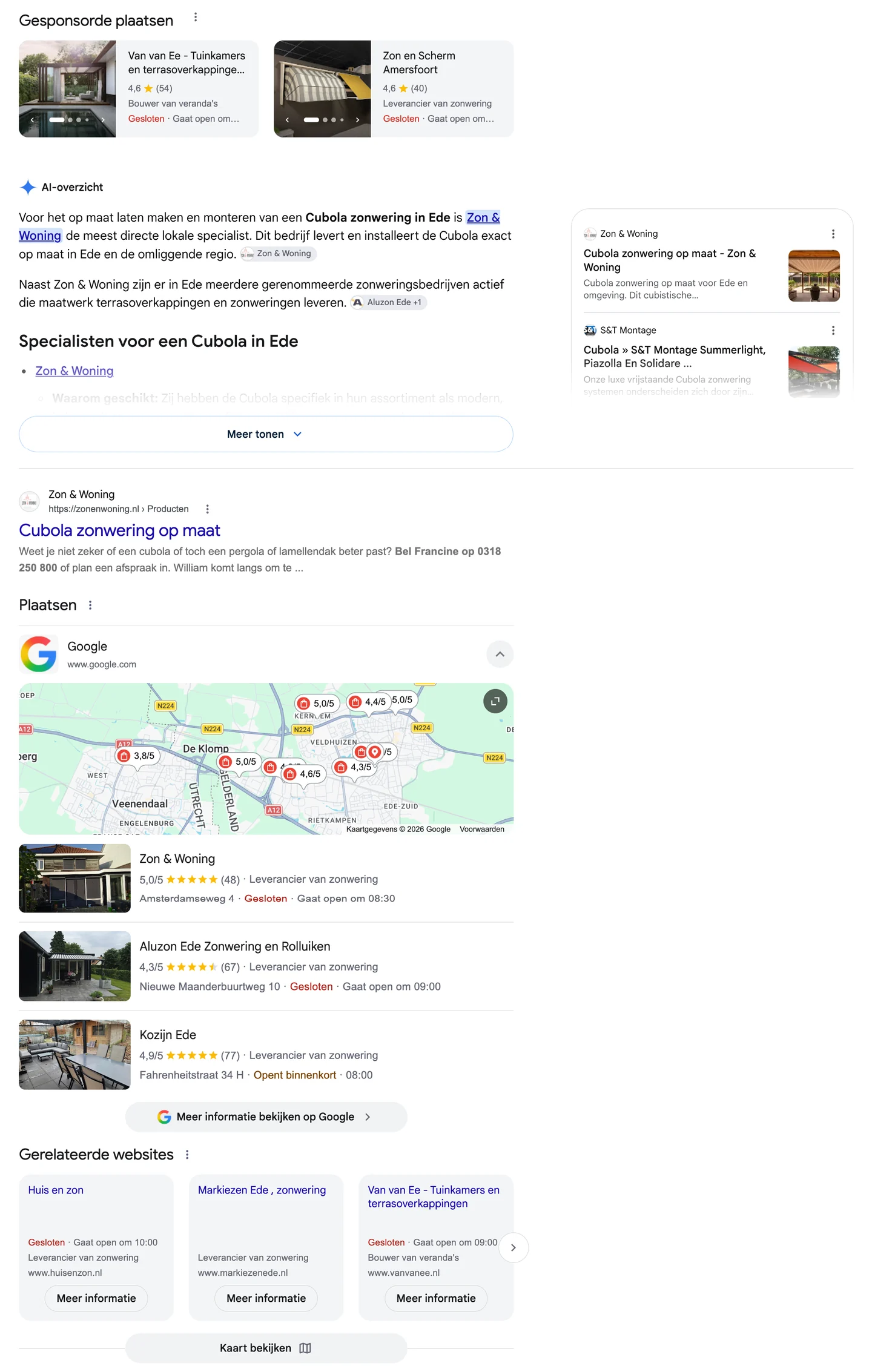Open more options for S&T Montage source card
872x1369 pixels.
click(x=833, y=330)
